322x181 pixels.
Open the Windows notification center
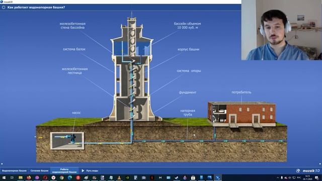pos(316,177)
